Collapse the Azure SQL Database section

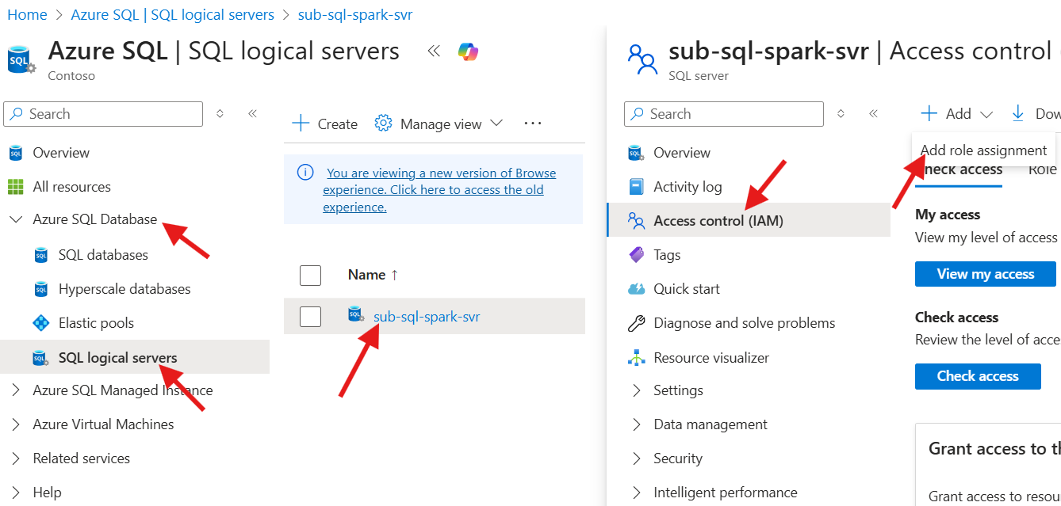(x=16, y=219)
